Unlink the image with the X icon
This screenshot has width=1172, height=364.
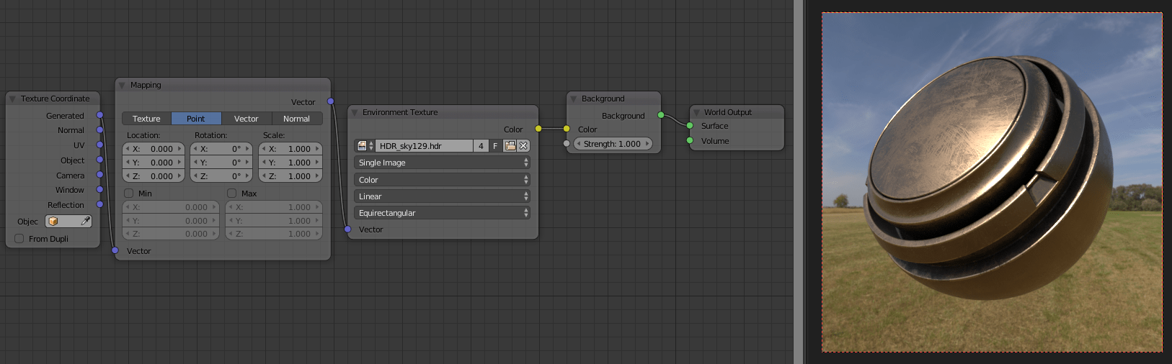(524, 146)
